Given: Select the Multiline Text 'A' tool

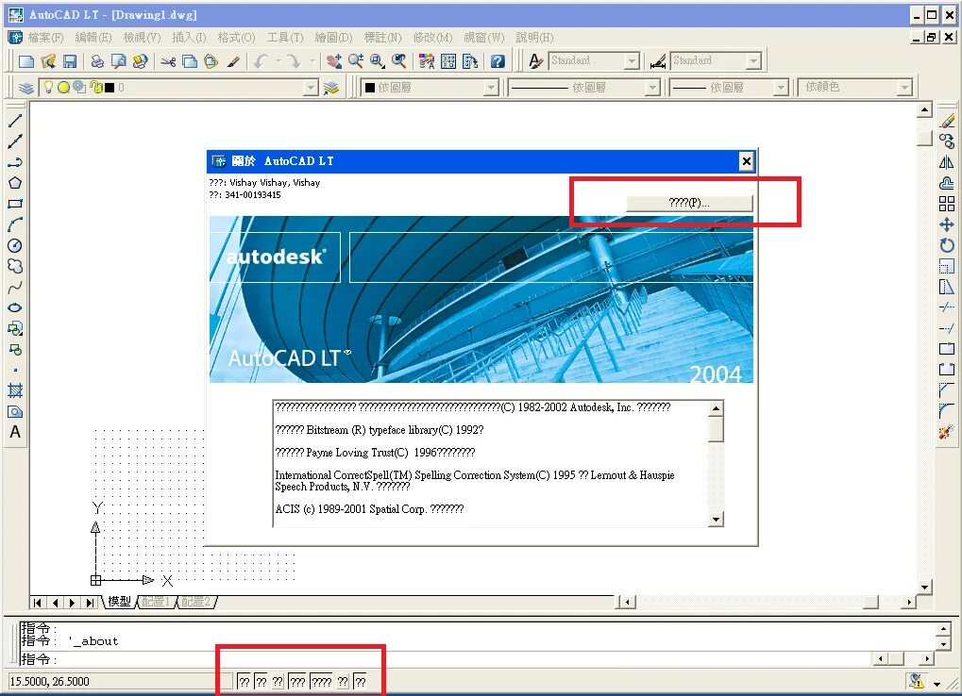Looking at the screenshot, I should (x=15, y=432).
